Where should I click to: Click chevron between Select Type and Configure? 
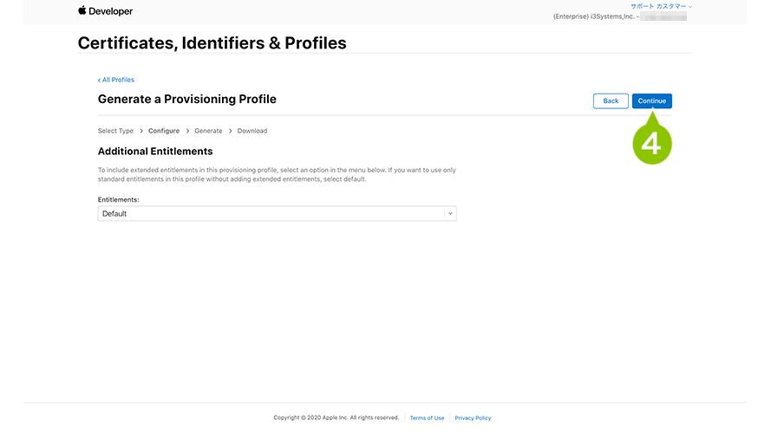tap(141, 131)
